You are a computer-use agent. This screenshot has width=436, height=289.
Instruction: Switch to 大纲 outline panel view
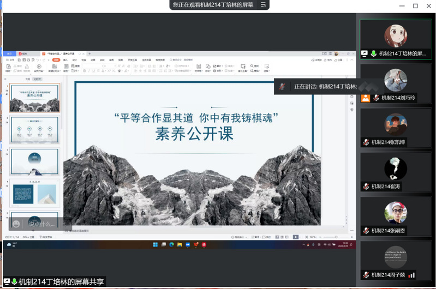point(27,79)
